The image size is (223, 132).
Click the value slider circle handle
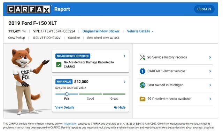click(x=67, y=94)
